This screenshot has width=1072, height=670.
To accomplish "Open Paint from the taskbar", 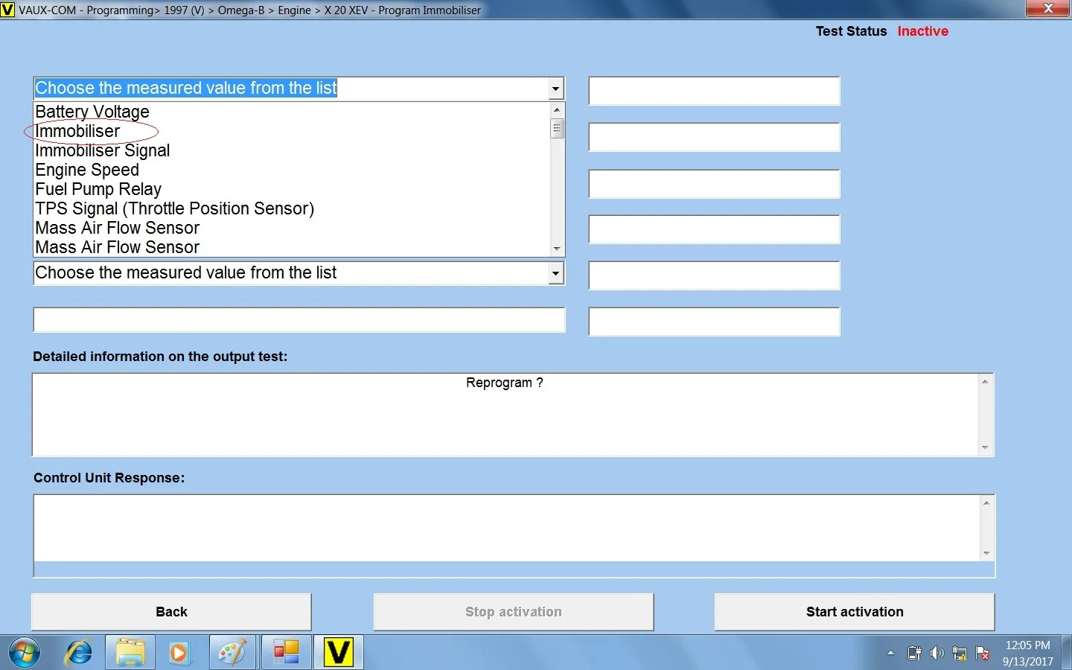I will pos(232,653).
